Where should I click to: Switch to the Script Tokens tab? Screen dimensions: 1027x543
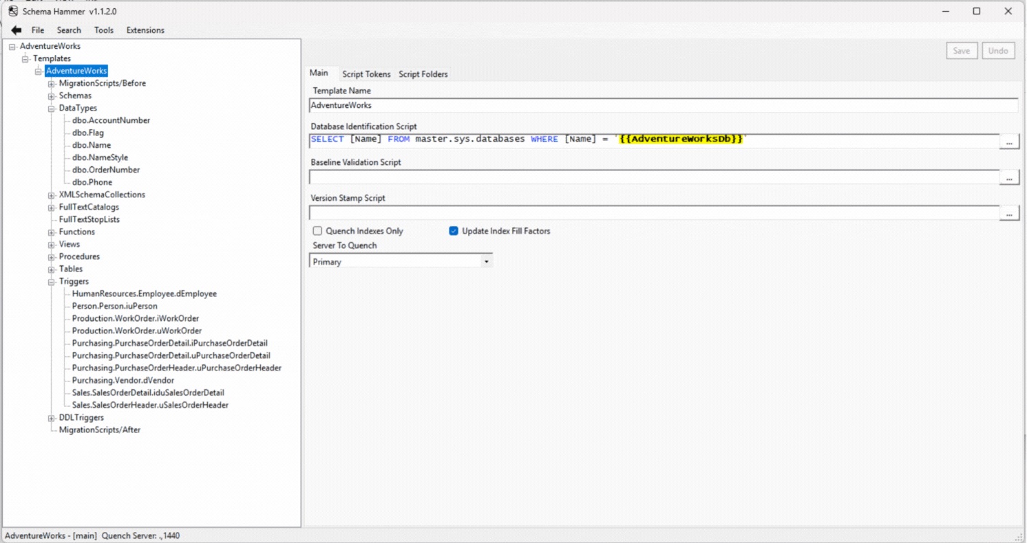pyautogui.click(x=366, y=74)
